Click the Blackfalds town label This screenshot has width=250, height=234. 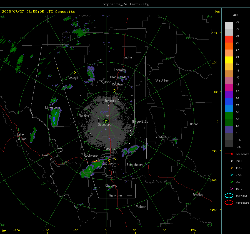(118, 77)
